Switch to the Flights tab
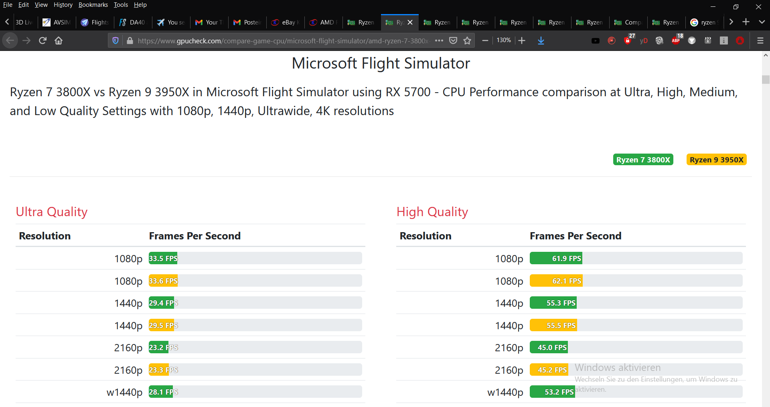Screen dimensions: 770x407 (x=95, y=22)
